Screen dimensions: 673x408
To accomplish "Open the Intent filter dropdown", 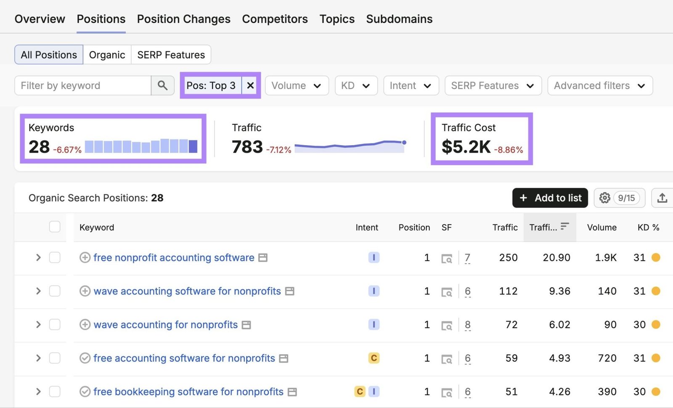I will pos(411,85).
